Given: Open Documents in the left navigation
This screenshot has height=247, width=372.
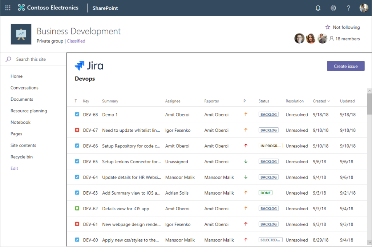Looking at the screenshot, I should click(x=22, y=99).
